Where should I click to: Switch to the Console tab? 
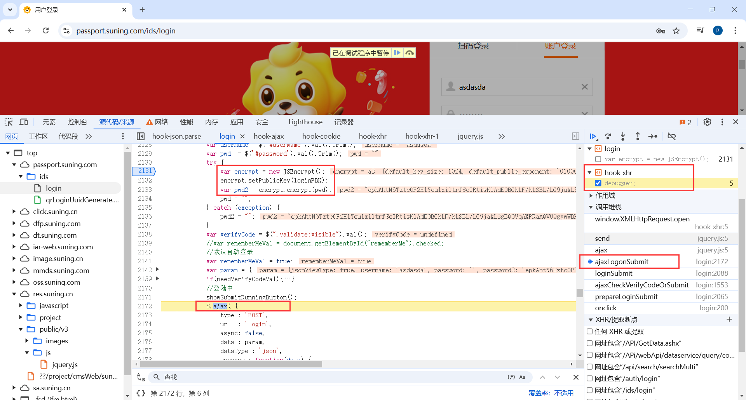(x=77, y=122)
